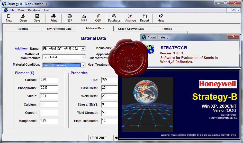The image size is (243, 143).
Task: Click the Properties group label
Action: pos(79,73)
